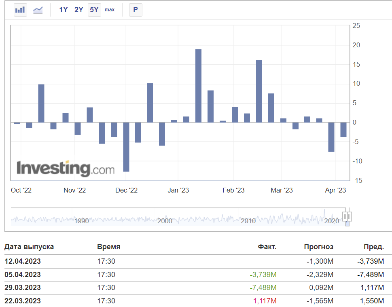Screen dimensions: 392x307
Task: Show max time range
Action: [110, 10]
